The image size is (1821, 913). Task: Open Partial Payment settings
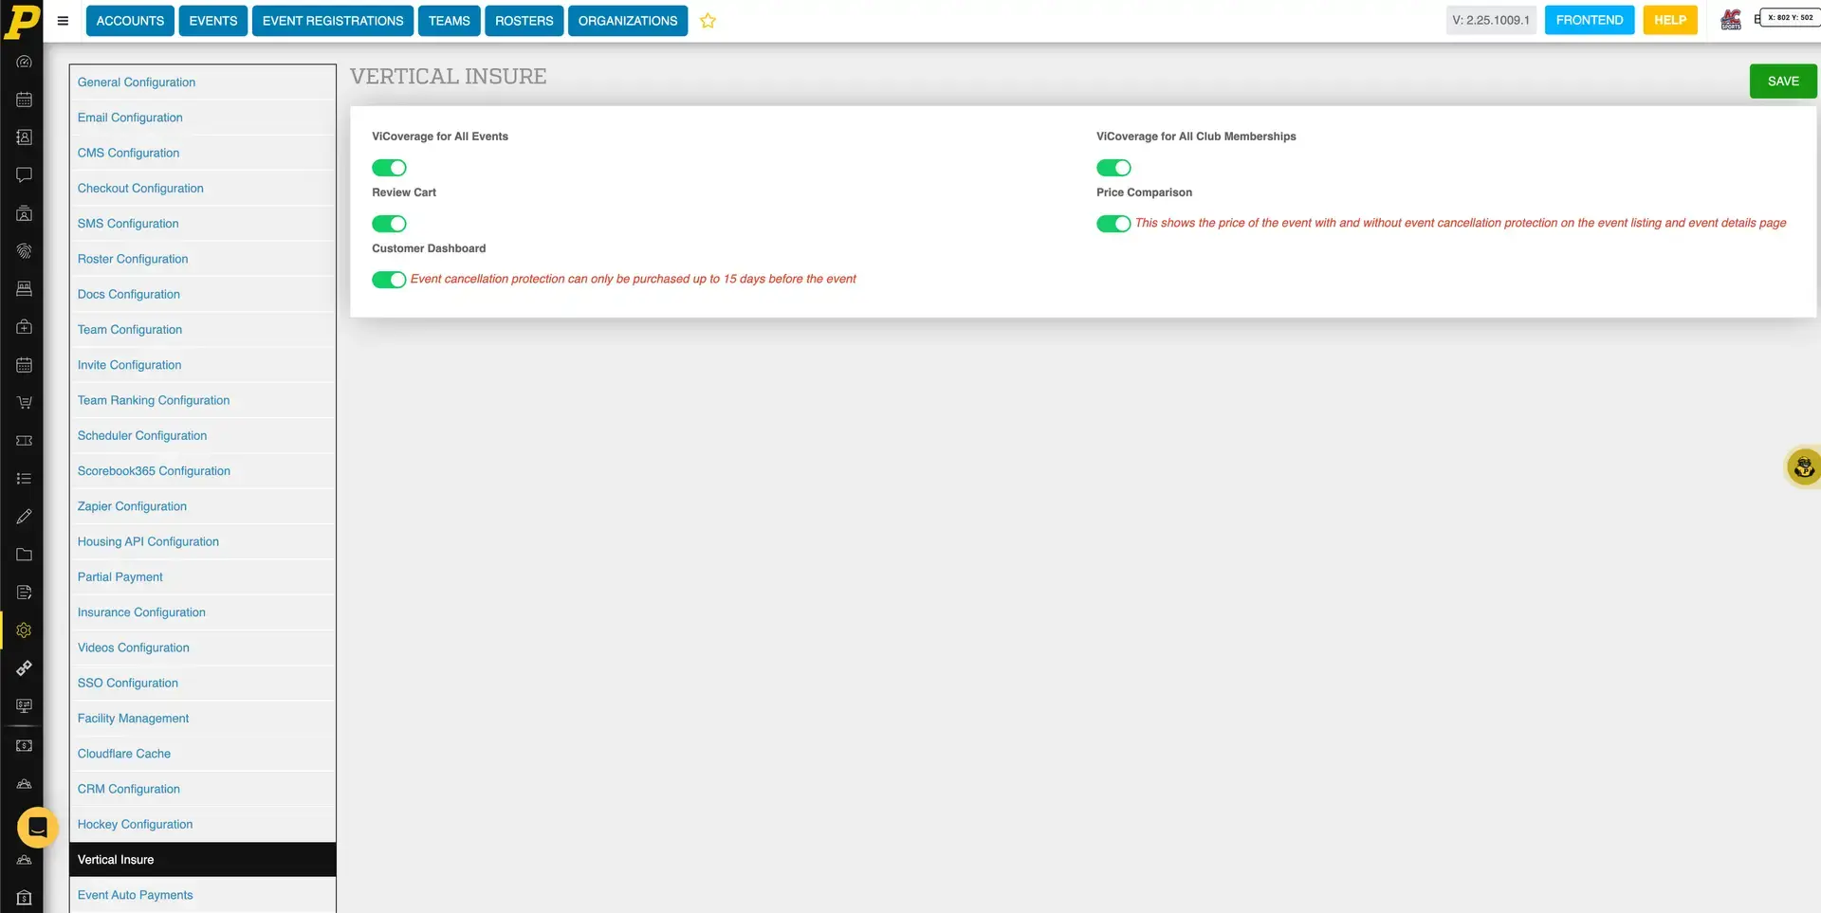[x=202, y=577]
